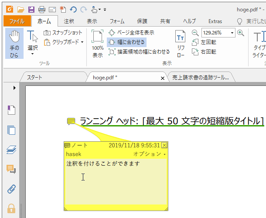Click the yellow note annotation icon on page

(71, 121)
